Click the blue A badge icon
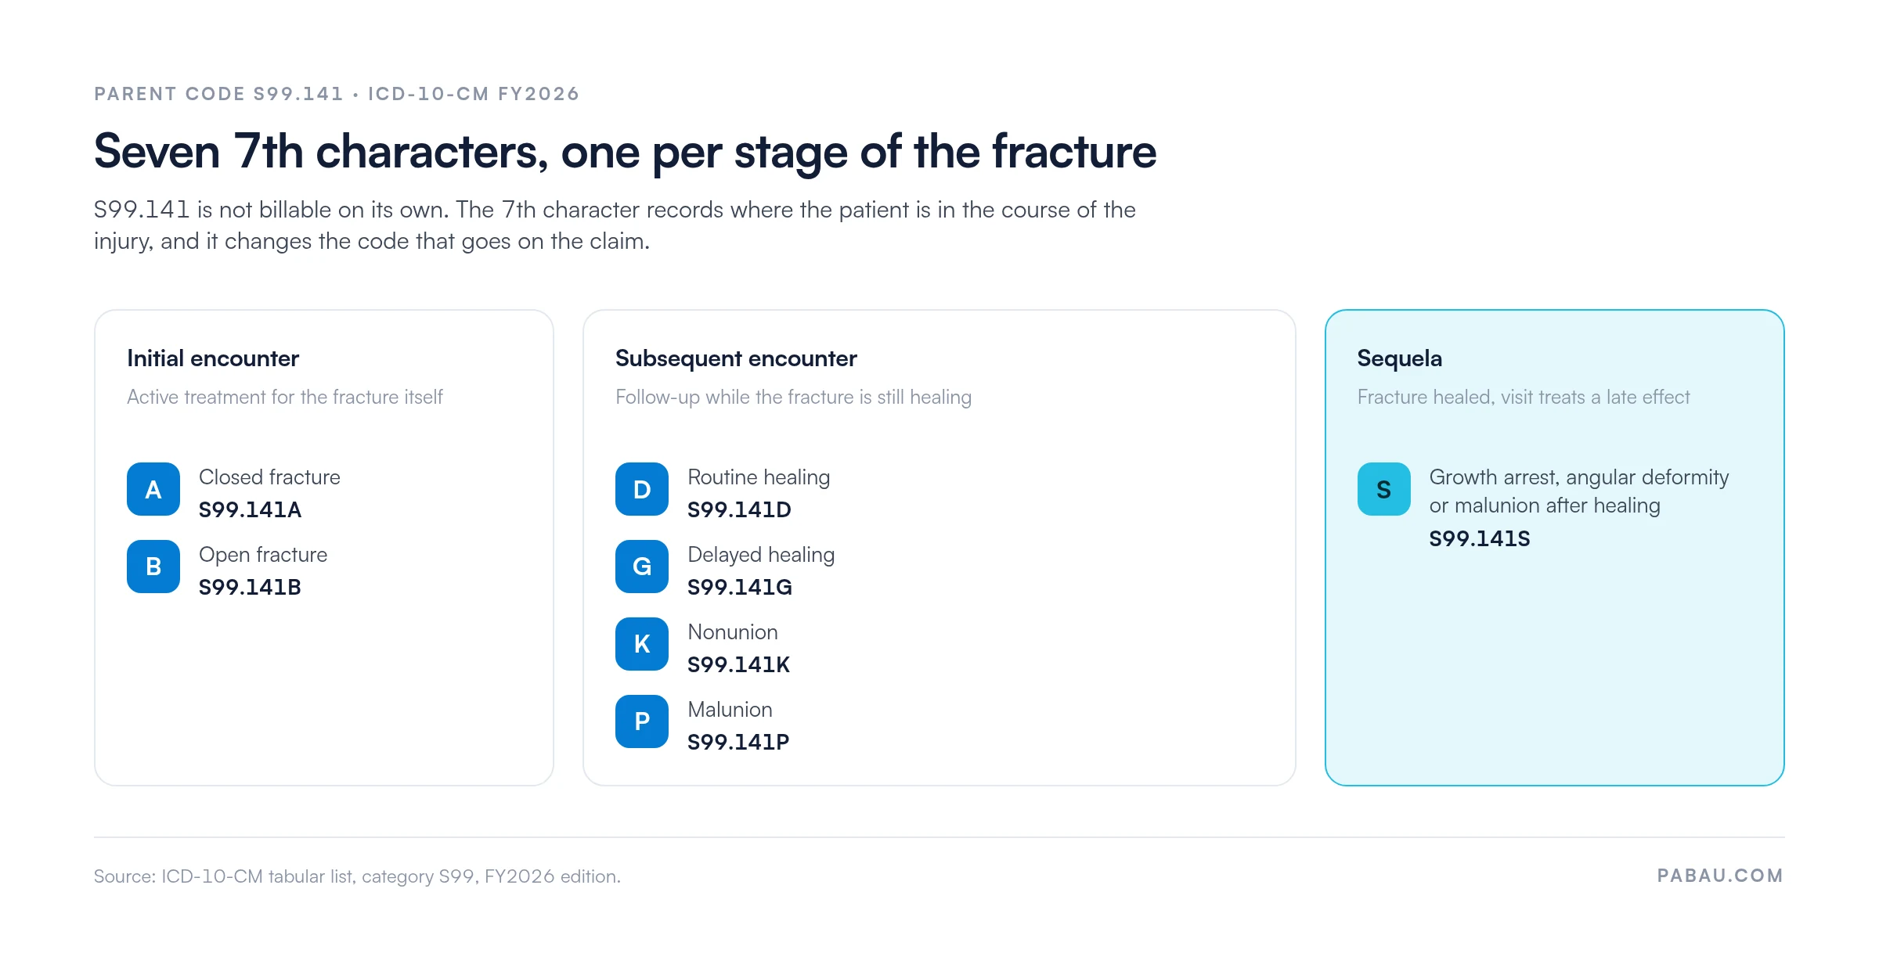 (153, 489)
